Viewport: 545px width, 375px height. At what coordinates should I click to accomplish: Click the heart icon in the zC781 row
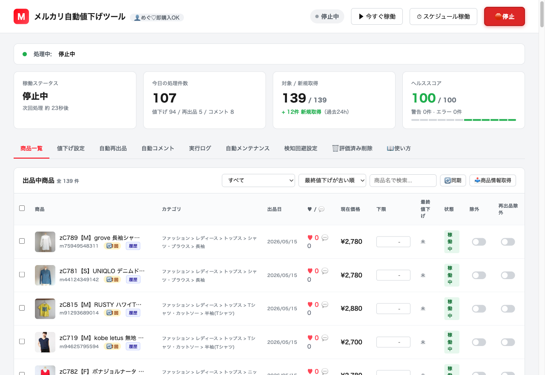310,271
